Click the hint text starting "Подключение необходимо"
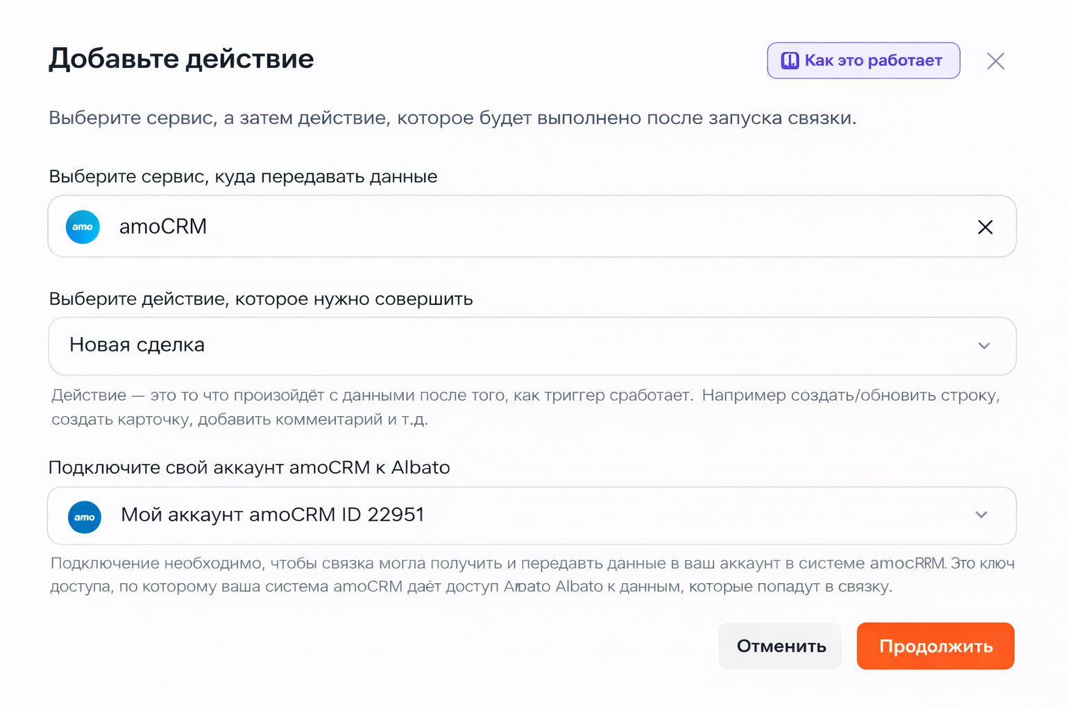The height and width of the screenshot is (710, 1066). click(532, 575)
